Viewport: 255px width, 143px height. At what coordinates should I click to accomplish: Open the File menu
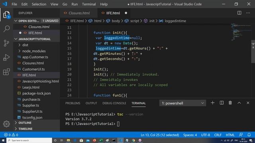click(14, 4)
